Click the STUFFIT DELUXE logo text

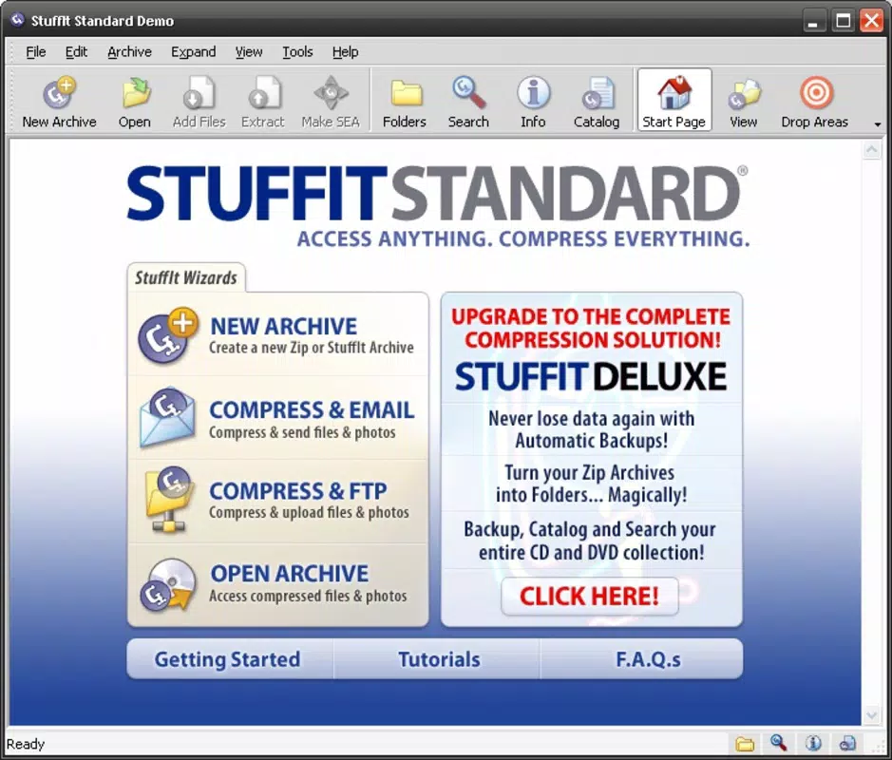(591, 376)
